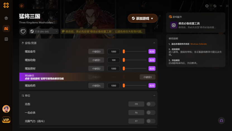
Task: Collapse the 金钱/资源 section
Action: coord(154,43)
